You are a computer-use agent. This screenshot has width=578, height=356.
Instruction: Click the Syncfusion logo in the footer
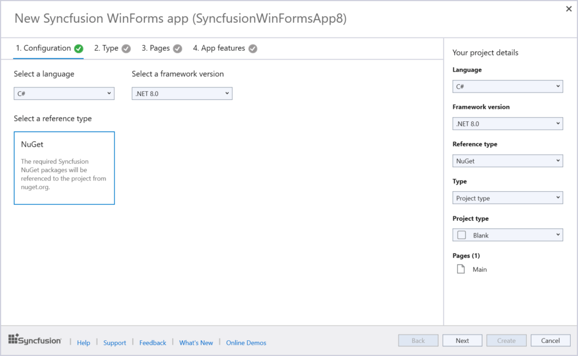pos(34,340)
